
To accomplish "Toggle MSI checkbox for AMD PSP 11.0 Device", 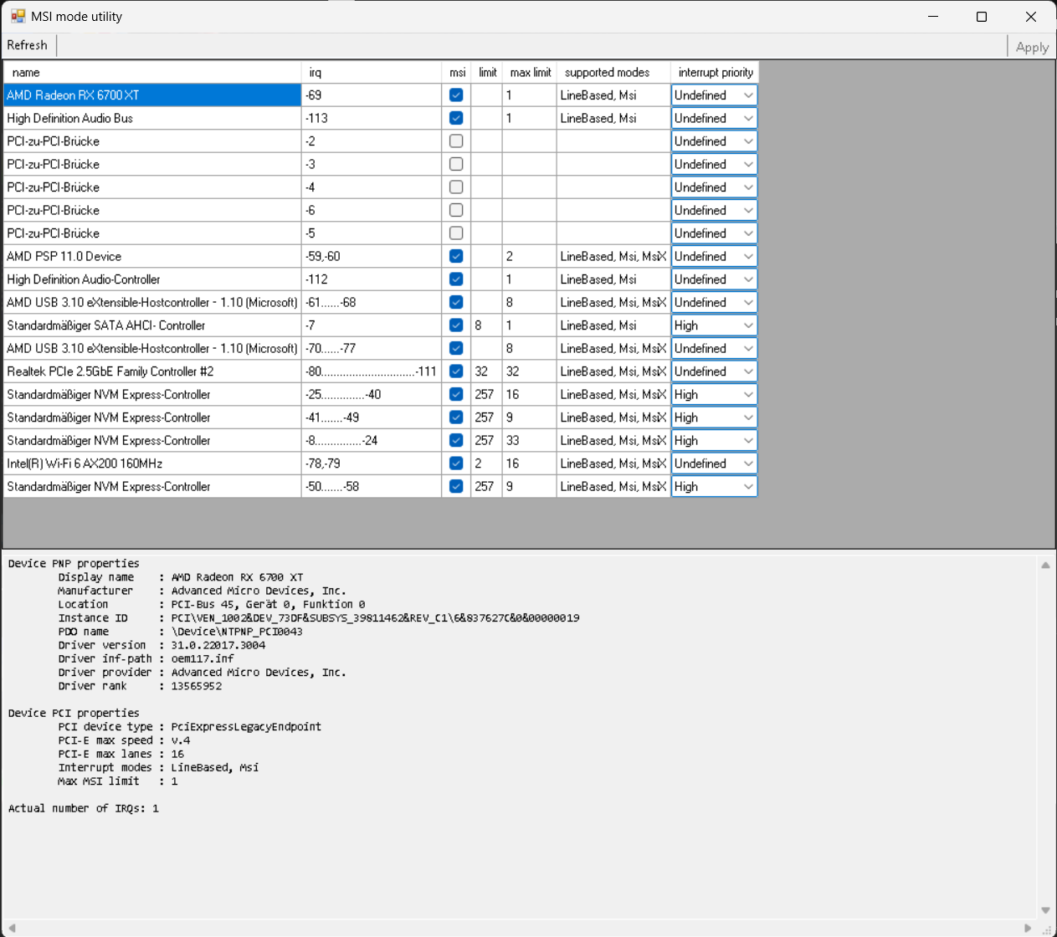I will click(x=456, y=256).
